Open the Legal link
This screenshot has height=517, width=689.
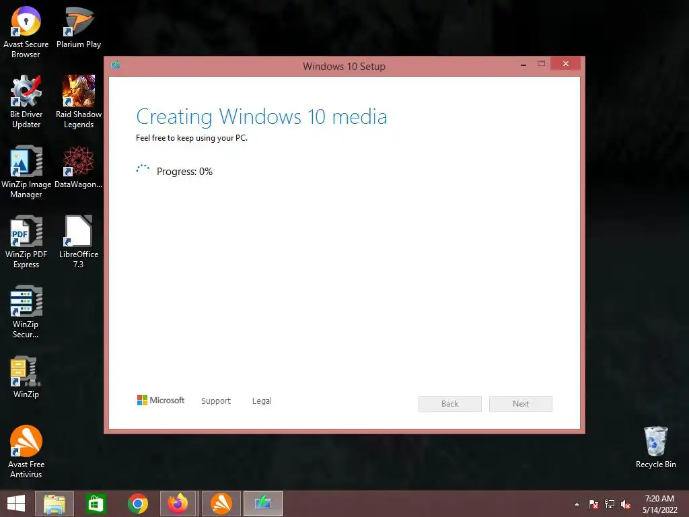pyautogui.click(x=262, y=401)
